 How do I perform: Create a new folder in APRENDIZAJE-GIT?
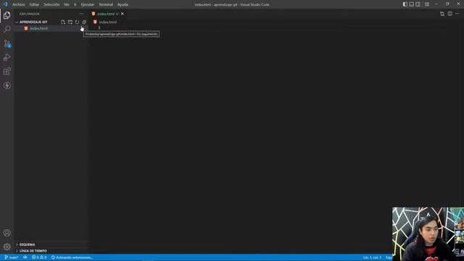click(70, 22)
